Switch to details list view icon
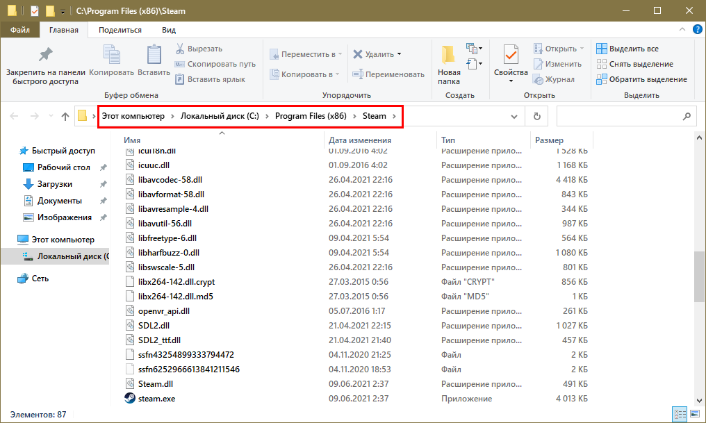The width and height of the screenshot is (706, 423). tap(679, 415)
